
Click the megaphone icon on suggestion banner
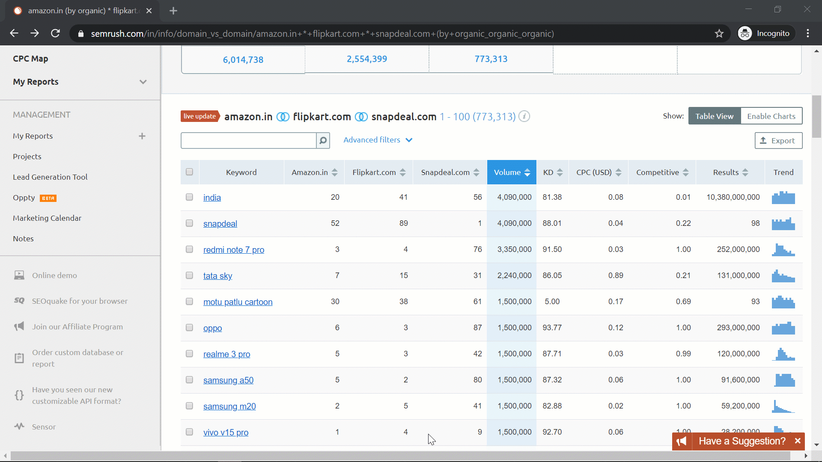682,441
